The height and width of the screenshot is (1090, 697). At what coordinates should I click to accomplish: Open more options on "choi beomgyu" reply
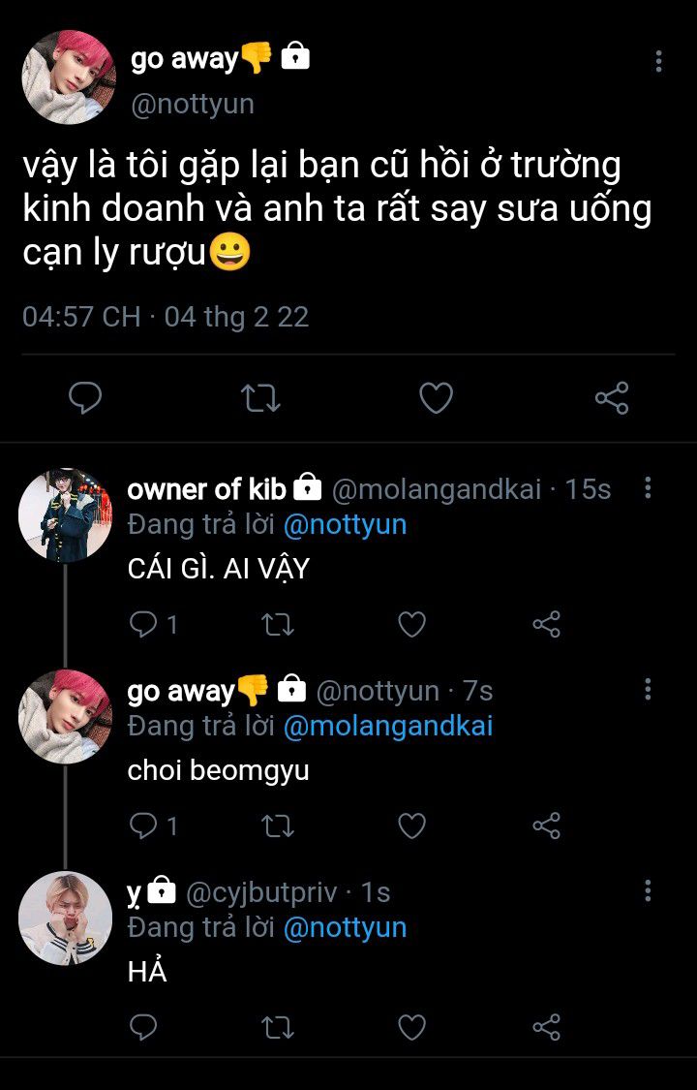(x=648, y=690)
